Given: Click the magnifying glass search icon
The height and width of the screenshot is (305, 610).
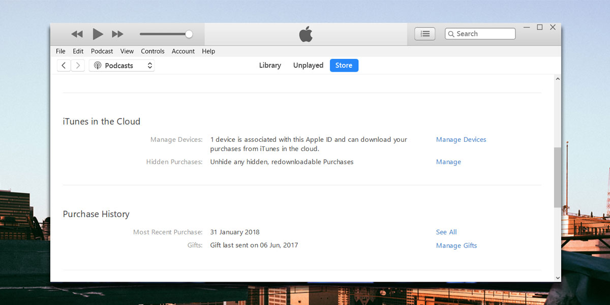Looking at the screenshot, I should (x=451, y=34).
